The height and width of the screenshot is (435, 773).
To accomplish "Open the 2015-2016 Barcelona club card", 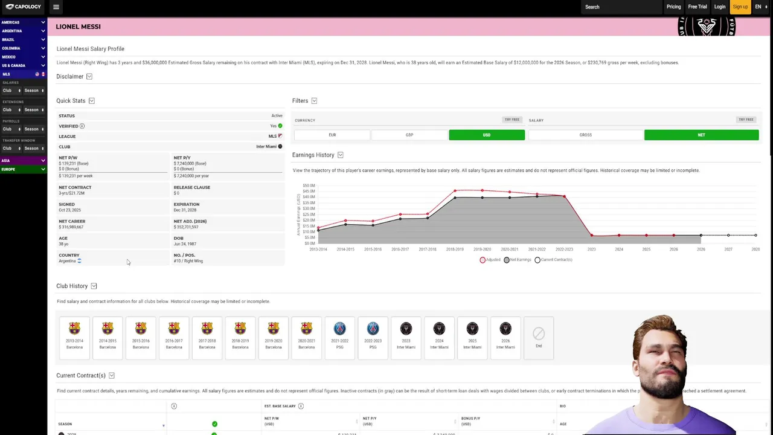I will tap(141, 338).
